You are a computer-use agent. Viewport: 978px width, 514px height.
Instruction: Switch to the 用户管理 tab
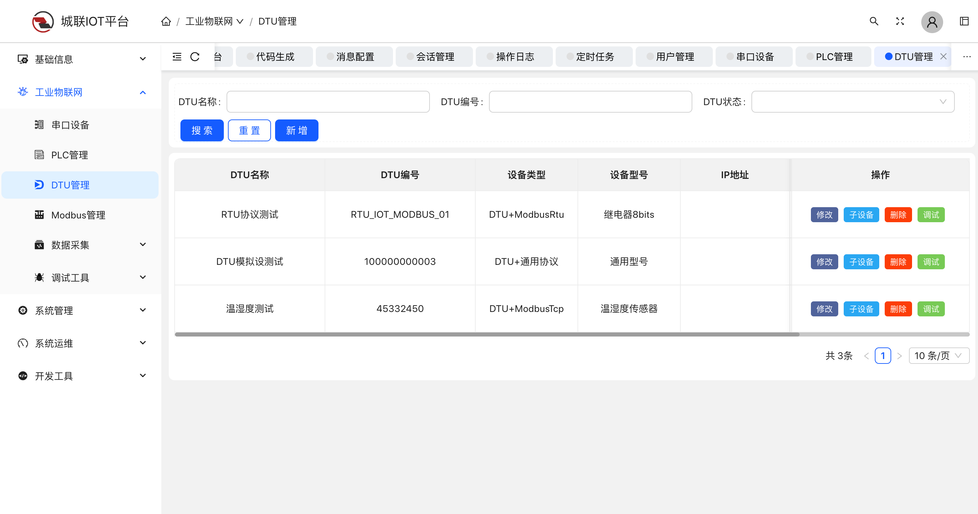(674, 57)
